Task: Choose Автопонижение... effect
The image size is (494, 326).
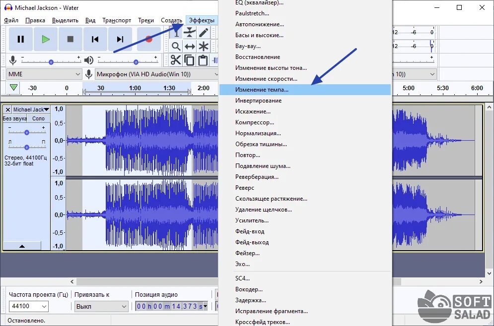Action: click(305, 24)
